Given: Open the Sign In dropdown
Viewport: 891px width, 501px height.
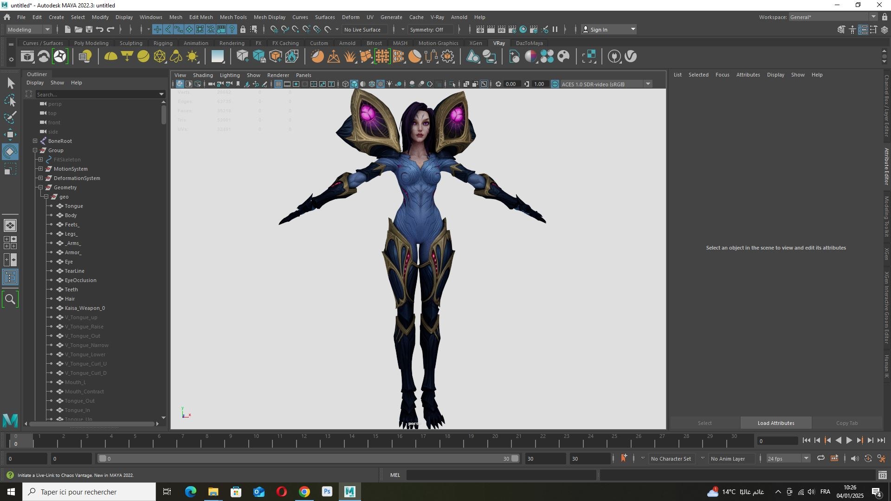Looking at the screenshot, I should 608,29.
